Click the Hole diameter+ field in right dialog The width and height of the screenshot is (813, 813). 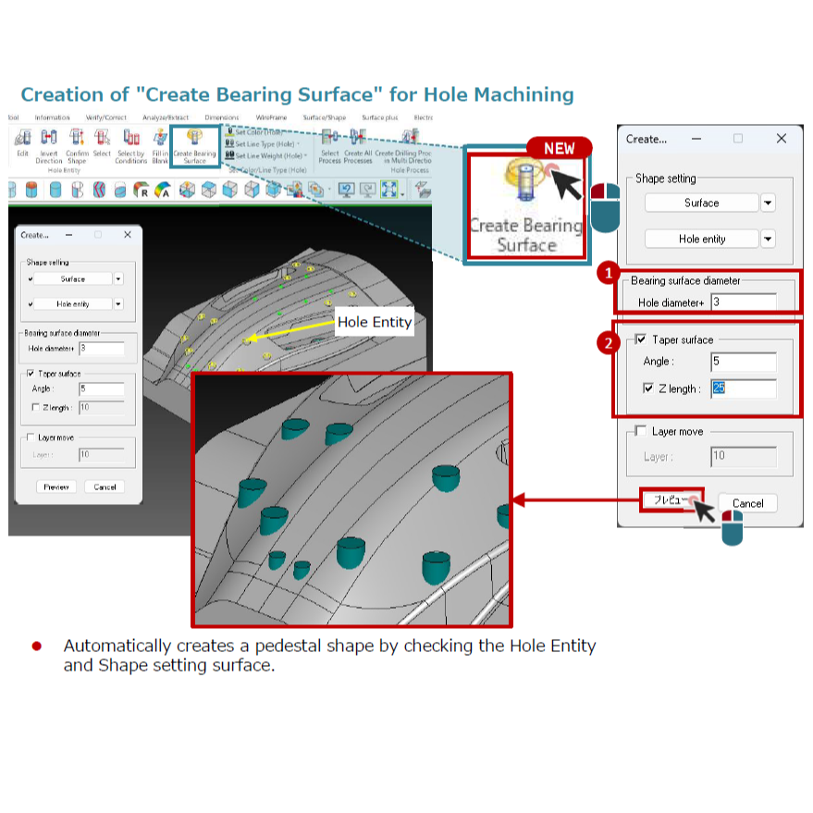pos(744,302)
